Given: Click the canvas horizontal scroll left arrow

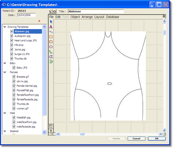Looking at the screenshot, I should [58, 134].
